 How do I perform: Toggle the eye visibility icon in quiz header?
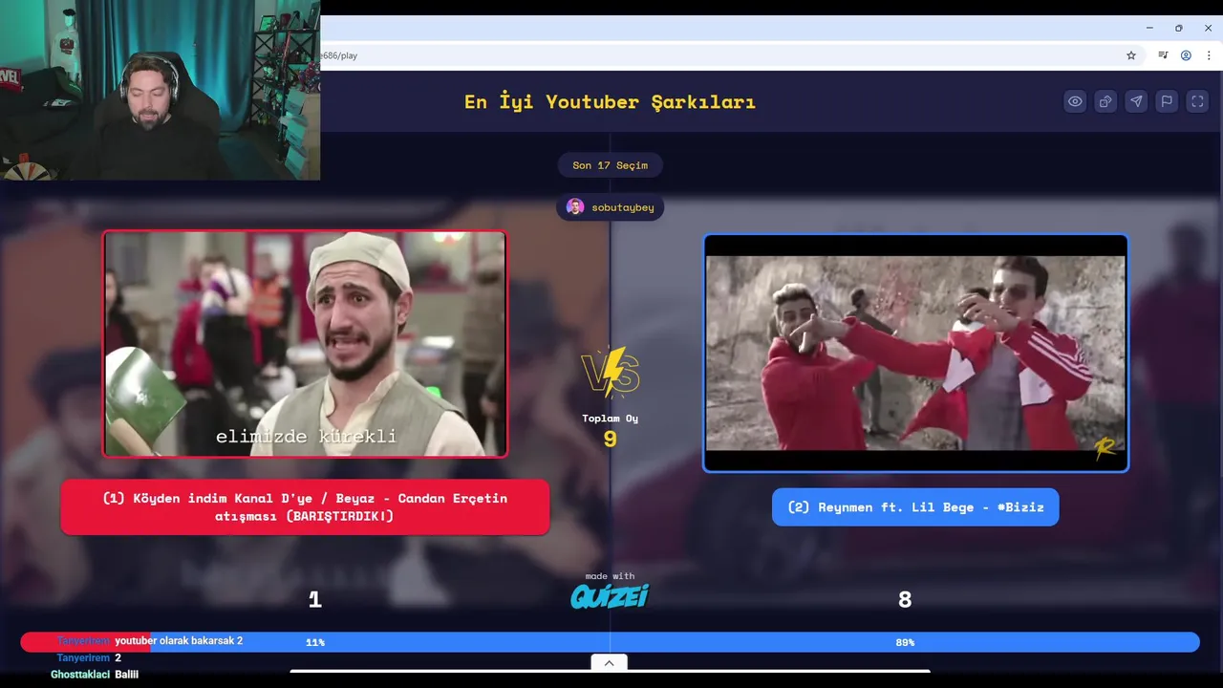pyautogui.click(x=1075, y=101)
